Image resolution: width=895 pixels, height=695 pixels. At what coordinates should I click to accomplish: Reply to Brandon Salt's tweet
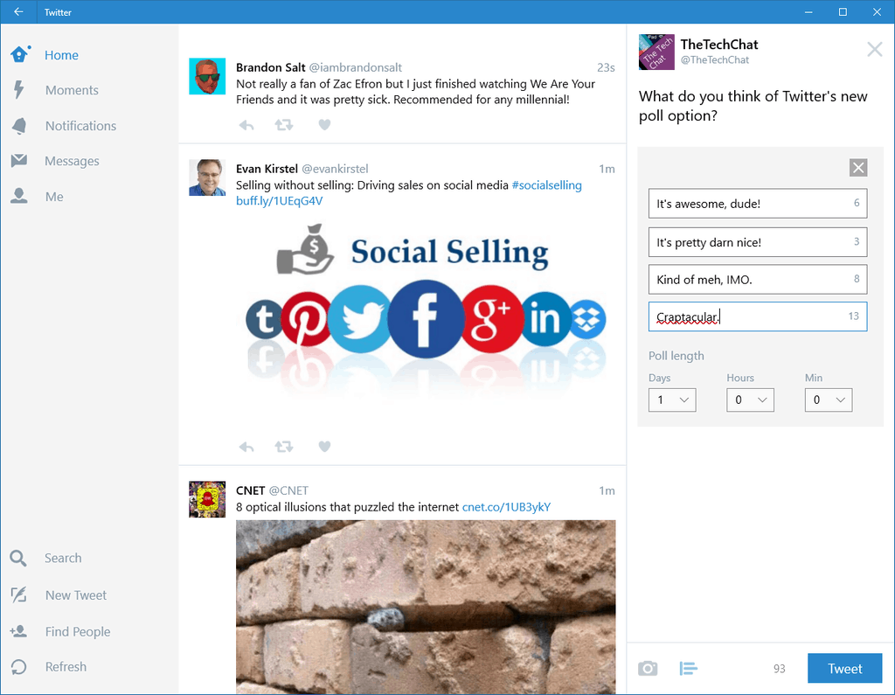[x=246, y=125]
